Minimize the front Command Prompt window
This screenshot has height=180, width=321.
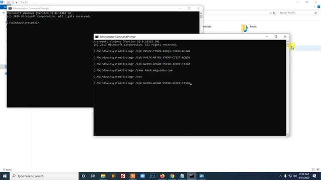coord(267,36)
